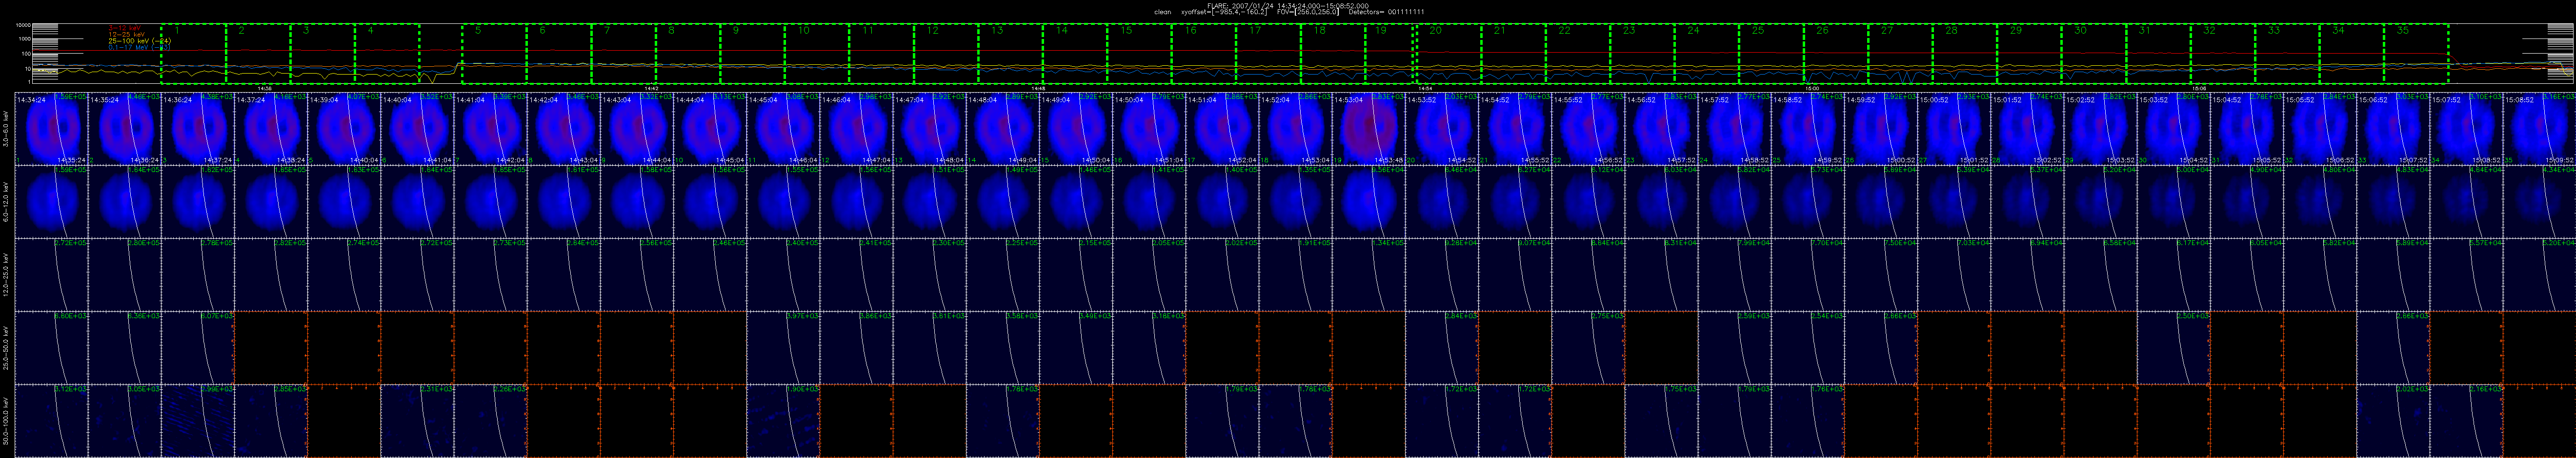This screenshot has height=458, width=2576.
Task: Click the 3-12 keV legend entry
Action: click(x=125, y=27)
